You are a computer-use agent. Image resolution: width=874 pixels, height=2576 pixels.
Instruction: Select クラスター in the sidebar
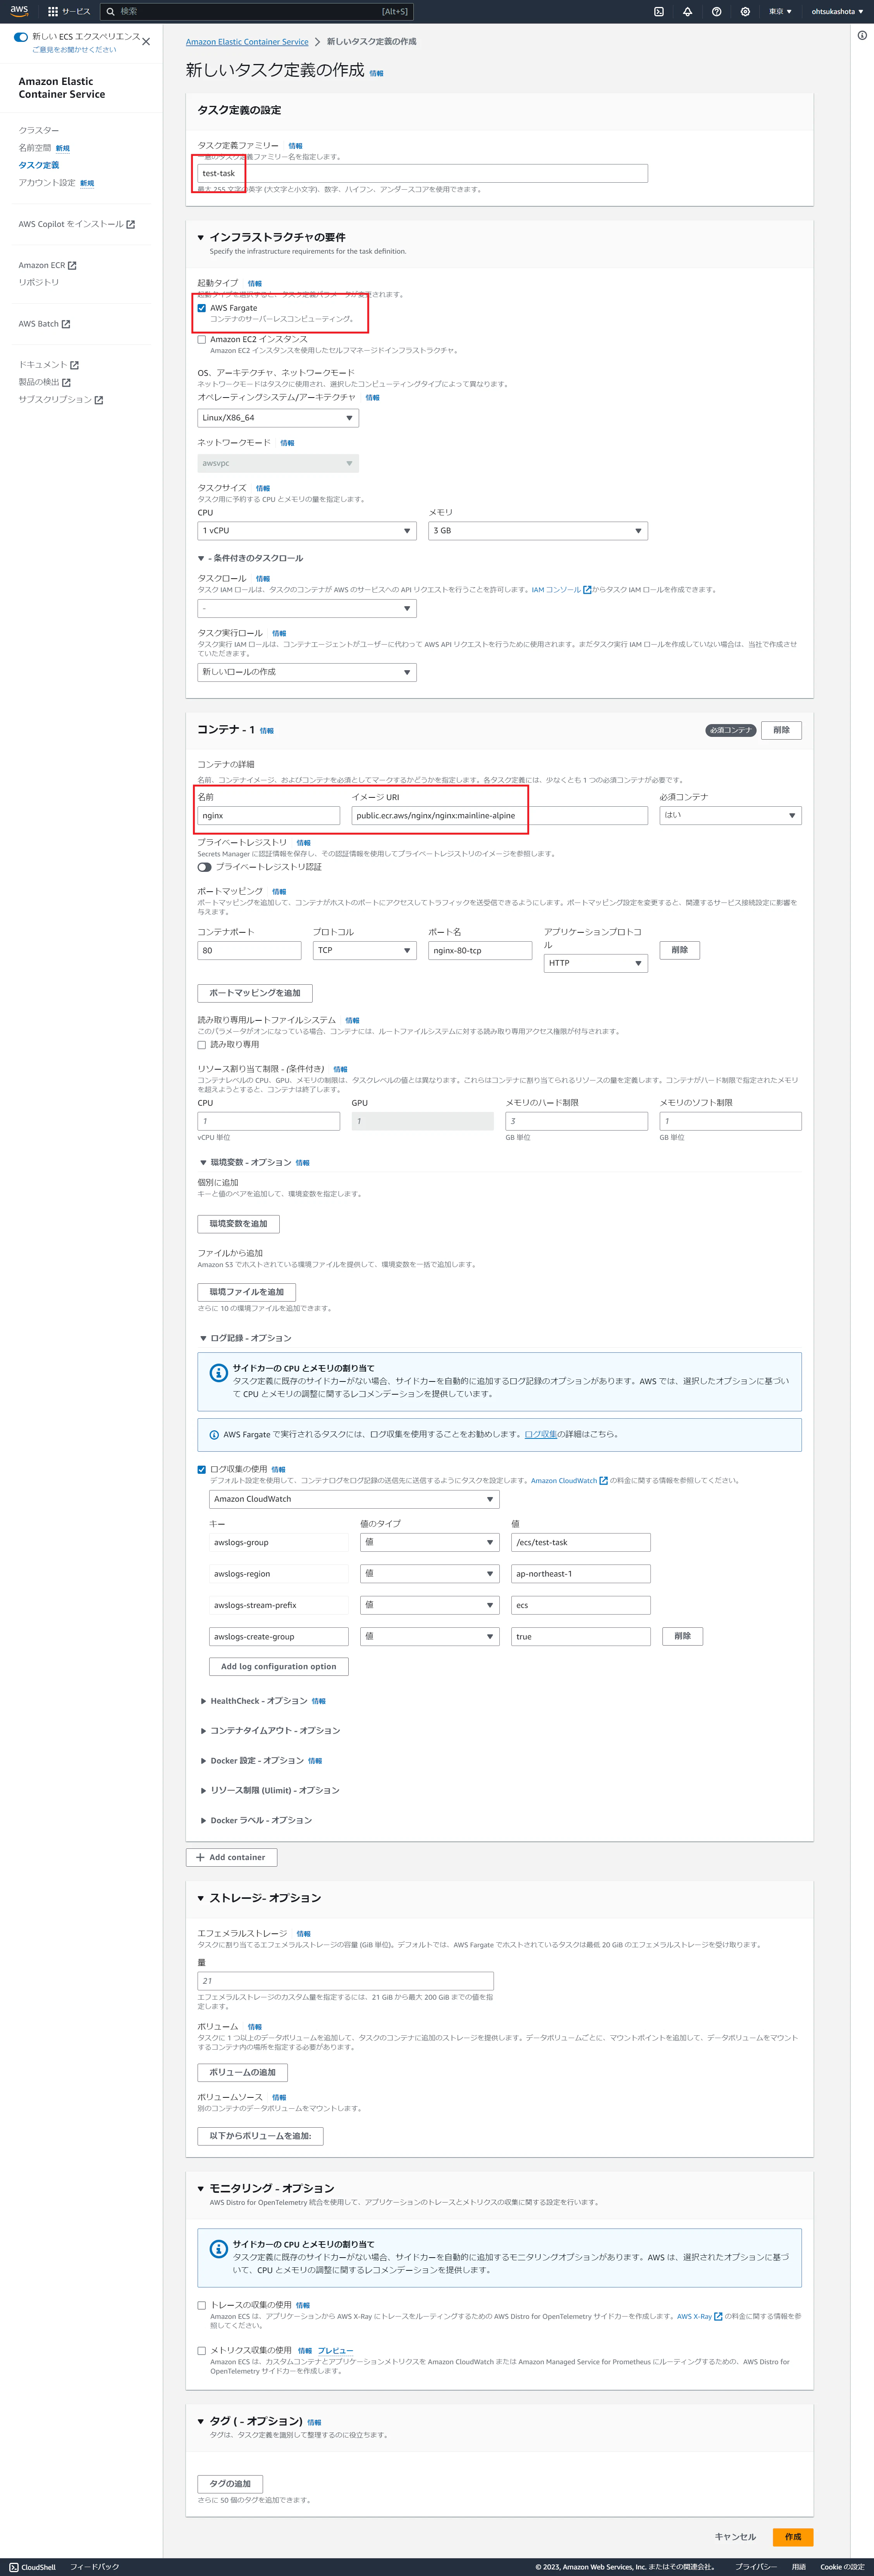(39, 130)
